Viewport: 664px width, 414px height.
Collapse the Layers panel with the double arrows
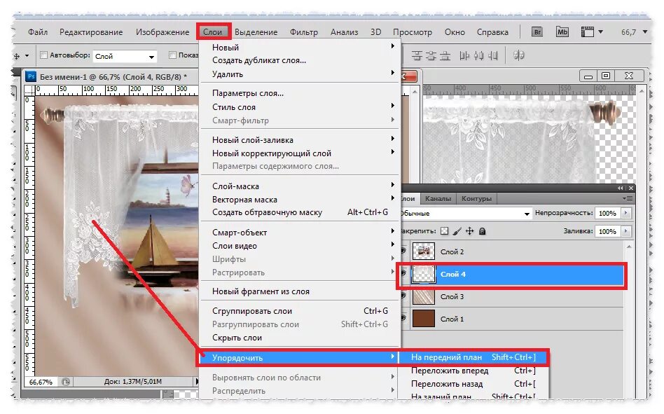pyautogui.click(x=621, y=188)
